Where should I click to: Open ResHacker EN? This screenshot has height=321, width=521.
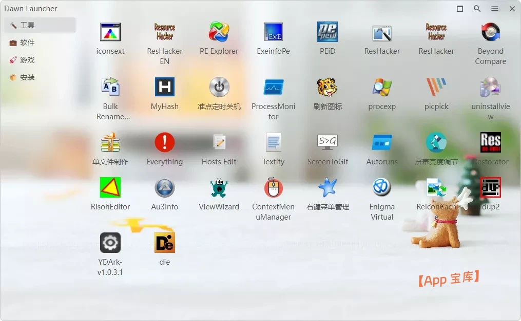click(x=165, y=32)
